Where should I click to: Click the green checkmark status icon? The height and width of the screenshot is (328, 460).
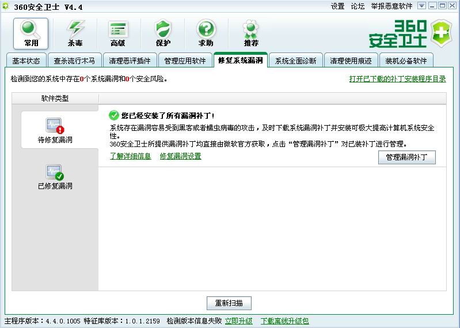coord(114,115)
